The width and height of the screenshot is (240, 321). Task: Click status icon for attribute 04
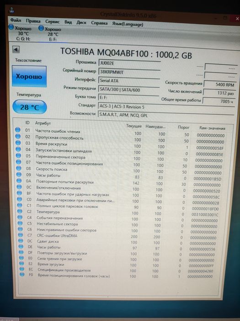[x=18, y=149]
